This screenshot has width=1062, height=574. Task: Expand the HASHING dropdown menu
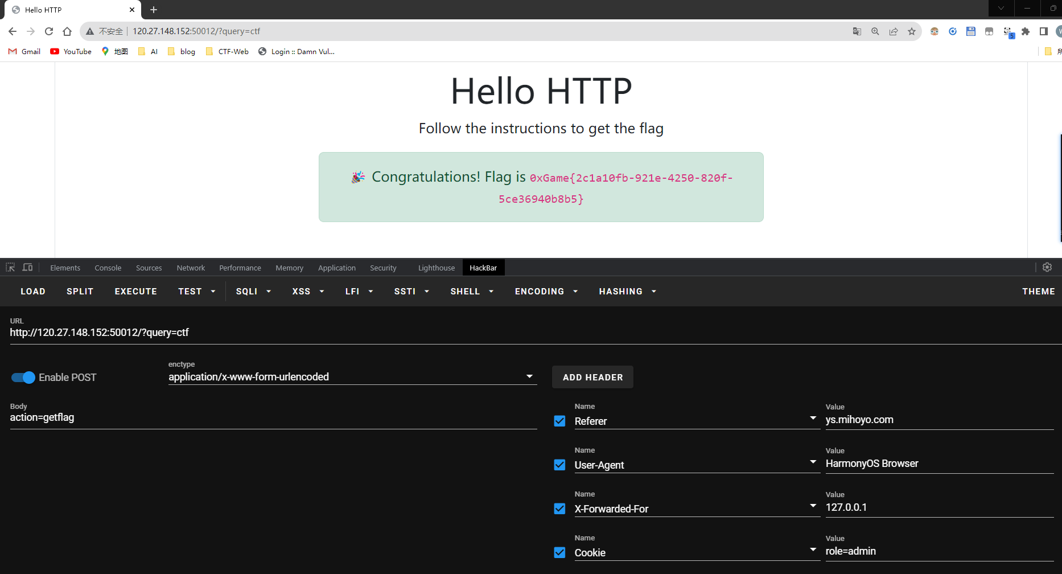point(628,291)
